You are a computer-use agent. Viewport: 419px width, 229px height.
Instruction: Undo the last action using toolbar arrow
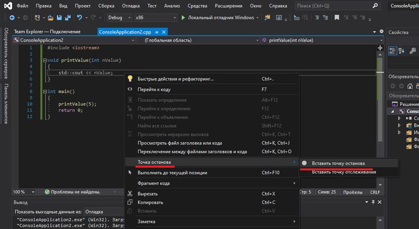[x=79, y=17]
